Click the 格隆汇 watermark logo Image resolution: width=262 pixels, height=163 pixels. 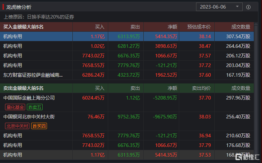click(247, 157)
